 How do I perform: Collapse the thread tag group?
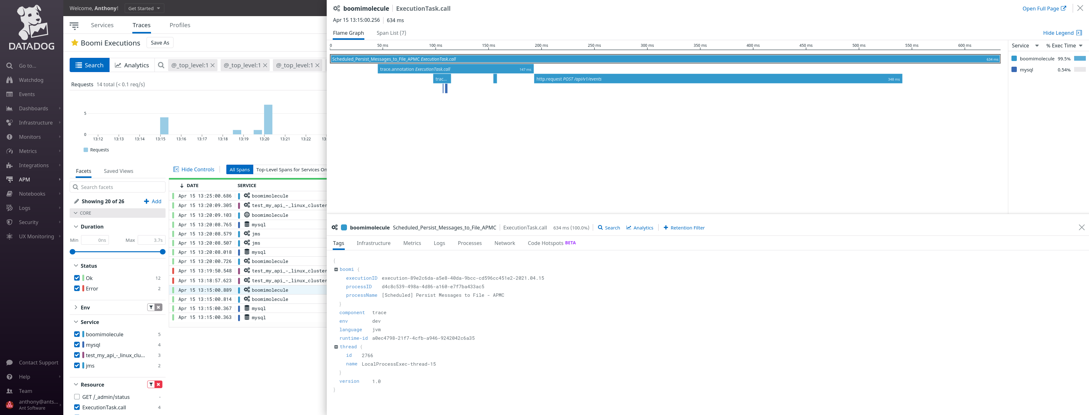[336, 347]
